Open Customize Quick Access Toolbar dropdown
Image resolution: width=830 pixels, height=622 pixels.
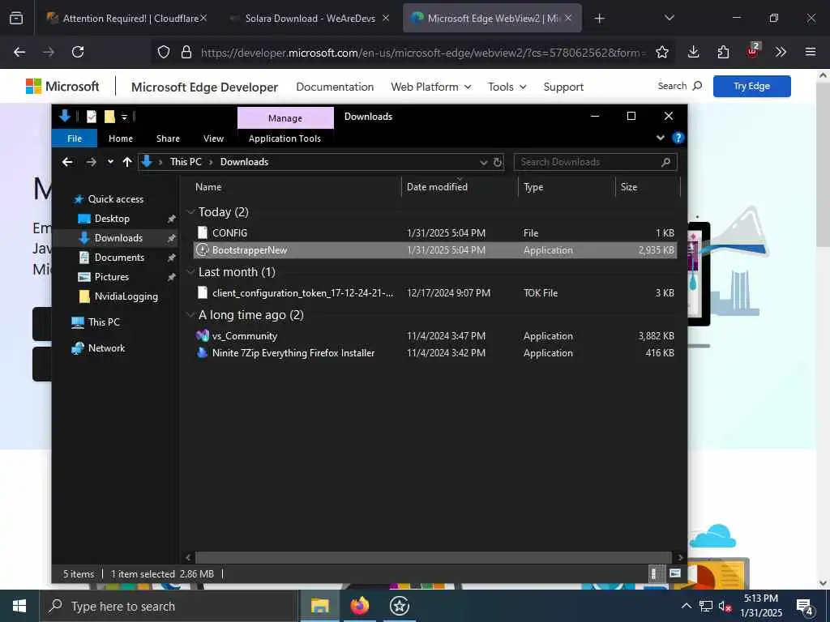(x=124, y=117)
